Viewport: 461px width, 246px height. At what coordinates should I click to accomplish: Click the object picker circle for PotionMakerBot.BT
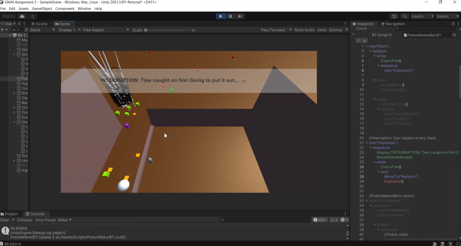click(x=454, y=35)
